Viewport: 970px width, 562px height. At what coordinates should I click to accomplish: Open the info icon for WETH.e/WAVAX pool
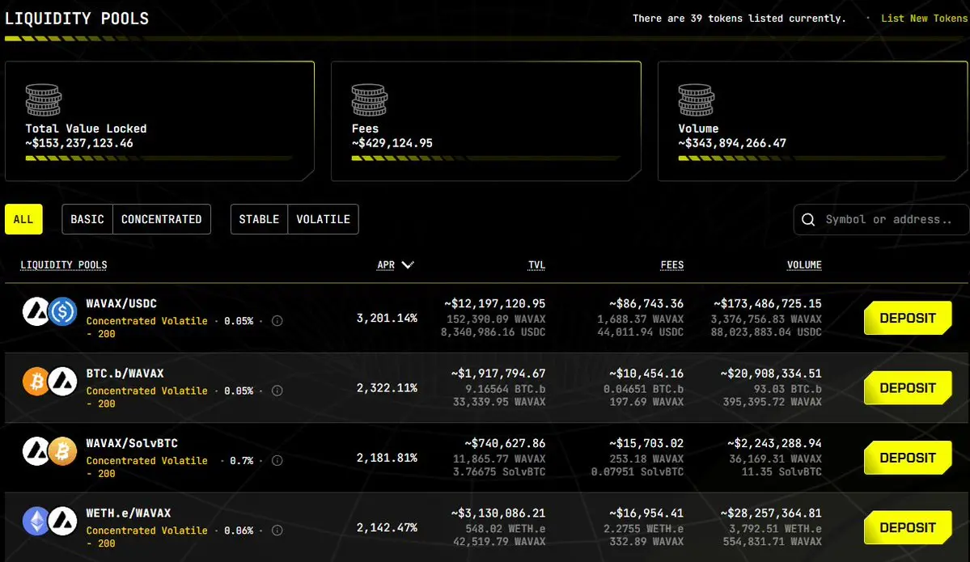tap(277, 530)
